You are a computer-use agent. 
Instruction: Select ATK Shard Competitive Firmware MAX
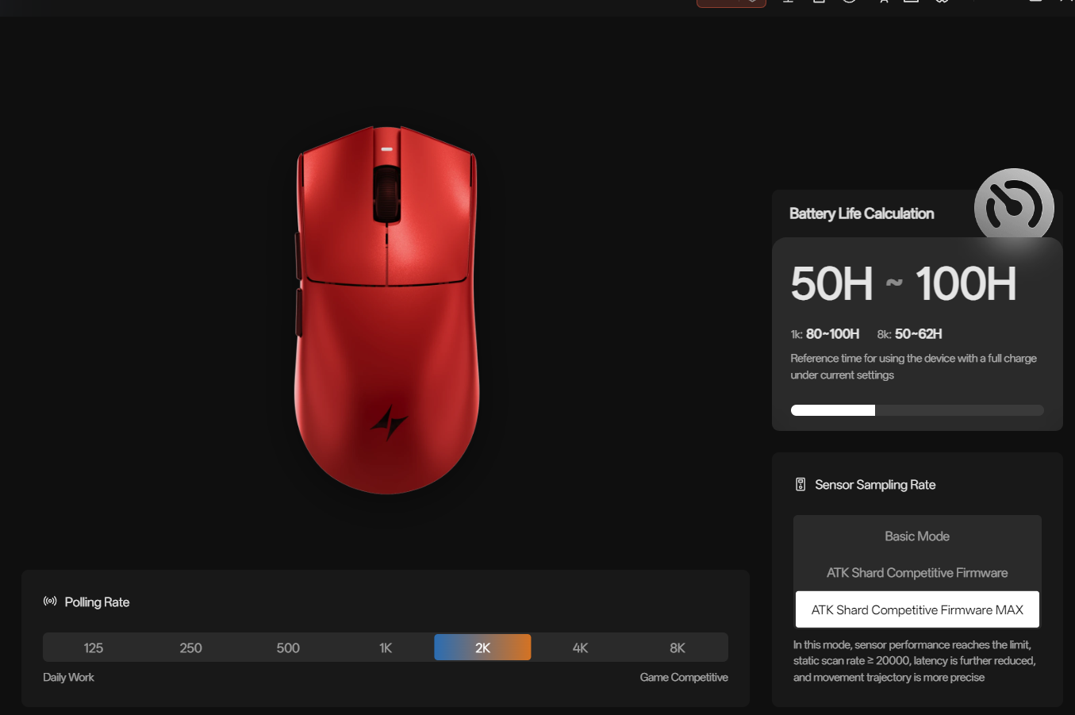(917, 609)
